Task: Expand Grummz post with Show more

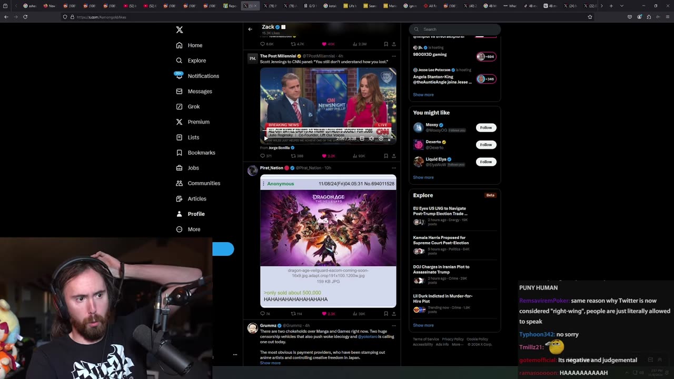Action: [x=270, y=363]
